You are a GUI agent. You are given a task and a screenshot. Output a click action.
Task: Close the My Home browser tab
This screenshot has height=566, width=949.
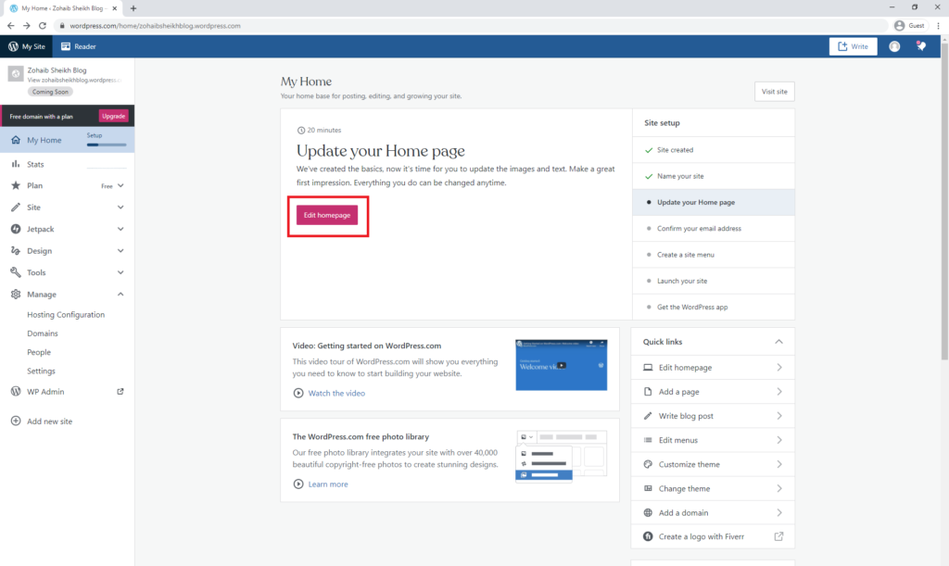114,8
